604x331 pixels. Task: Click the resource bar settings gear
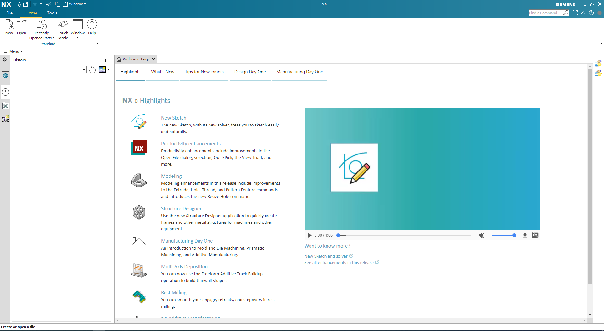click(x=5, y=59)
